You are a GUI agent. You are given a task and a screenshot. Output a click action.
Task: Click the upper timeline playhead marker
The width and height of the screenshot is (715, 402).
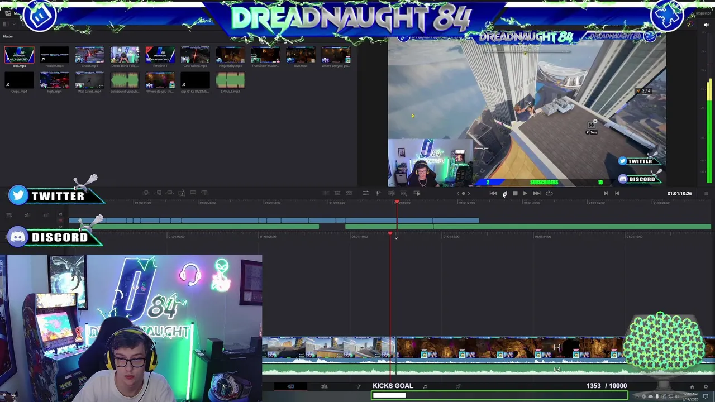pos(397,203)
